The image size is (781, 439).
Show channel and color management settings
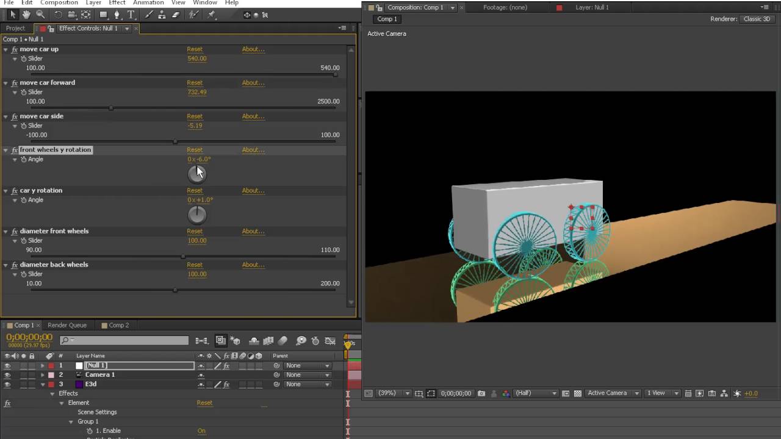coord(506,393)
